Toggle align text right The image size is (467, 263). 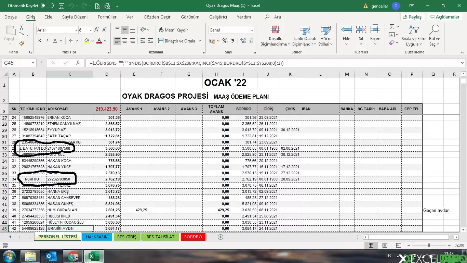(132, 41)
